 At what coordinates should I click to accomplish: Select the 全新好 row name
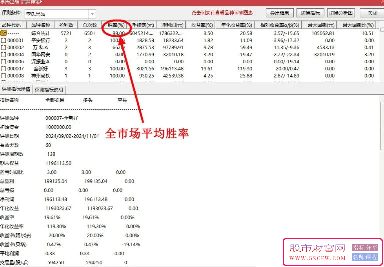41,69
